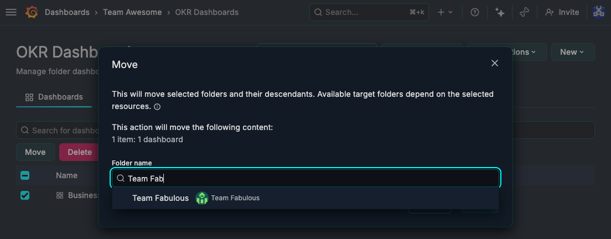Viewport: 611px width, 239px height.
Task: Open the hamburger navigation menu
Action: [11, 12]
